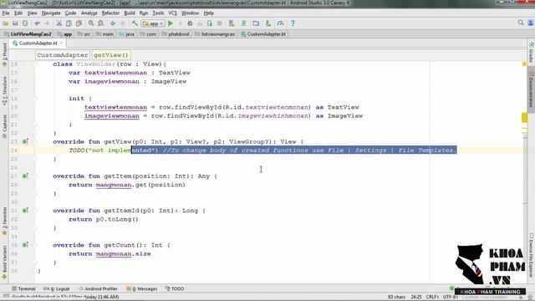
Task: Click the Cut scissors icon
Action: coord(59,23)
